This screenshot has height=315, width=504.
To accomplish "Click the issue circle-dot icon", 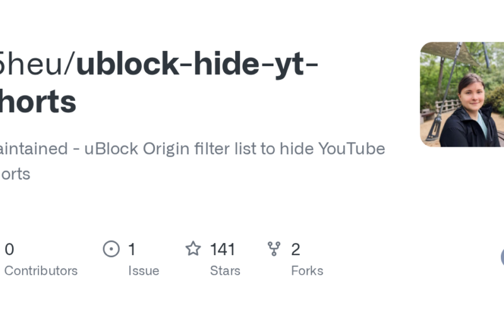I will pos(111,249).
